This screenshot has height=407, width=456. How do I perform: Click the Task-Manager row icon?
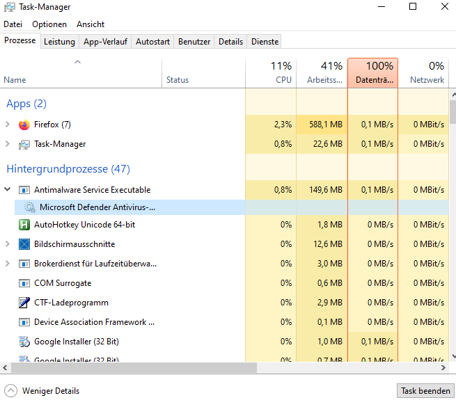point(24,145)
